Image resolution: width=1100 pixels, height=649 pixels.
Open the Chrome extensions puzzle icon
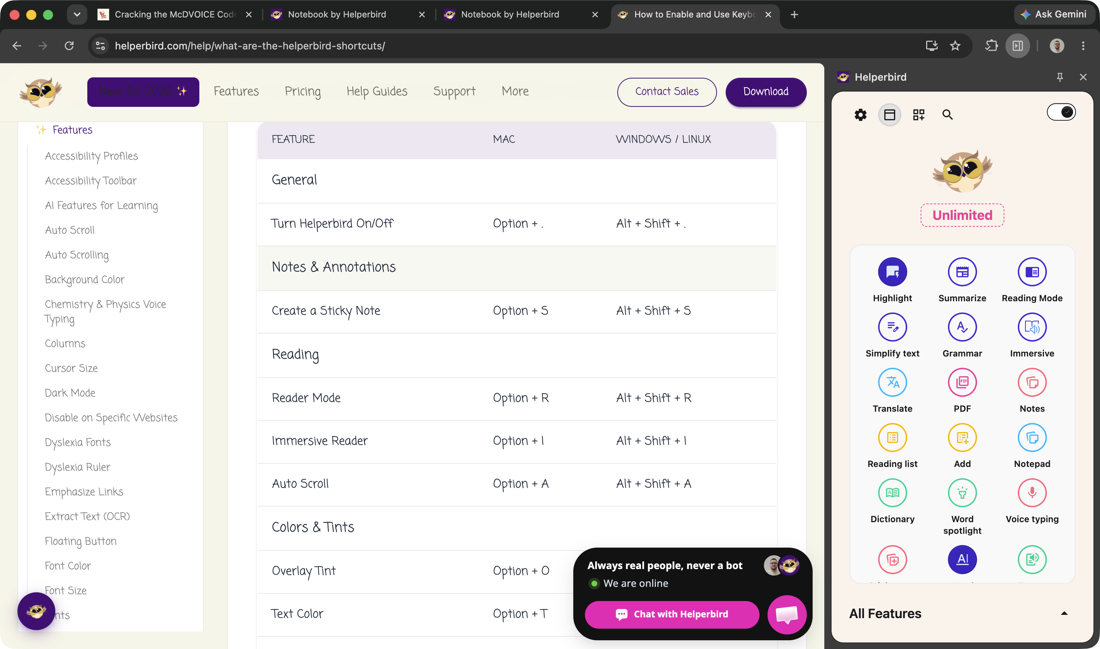pos(991,45)
